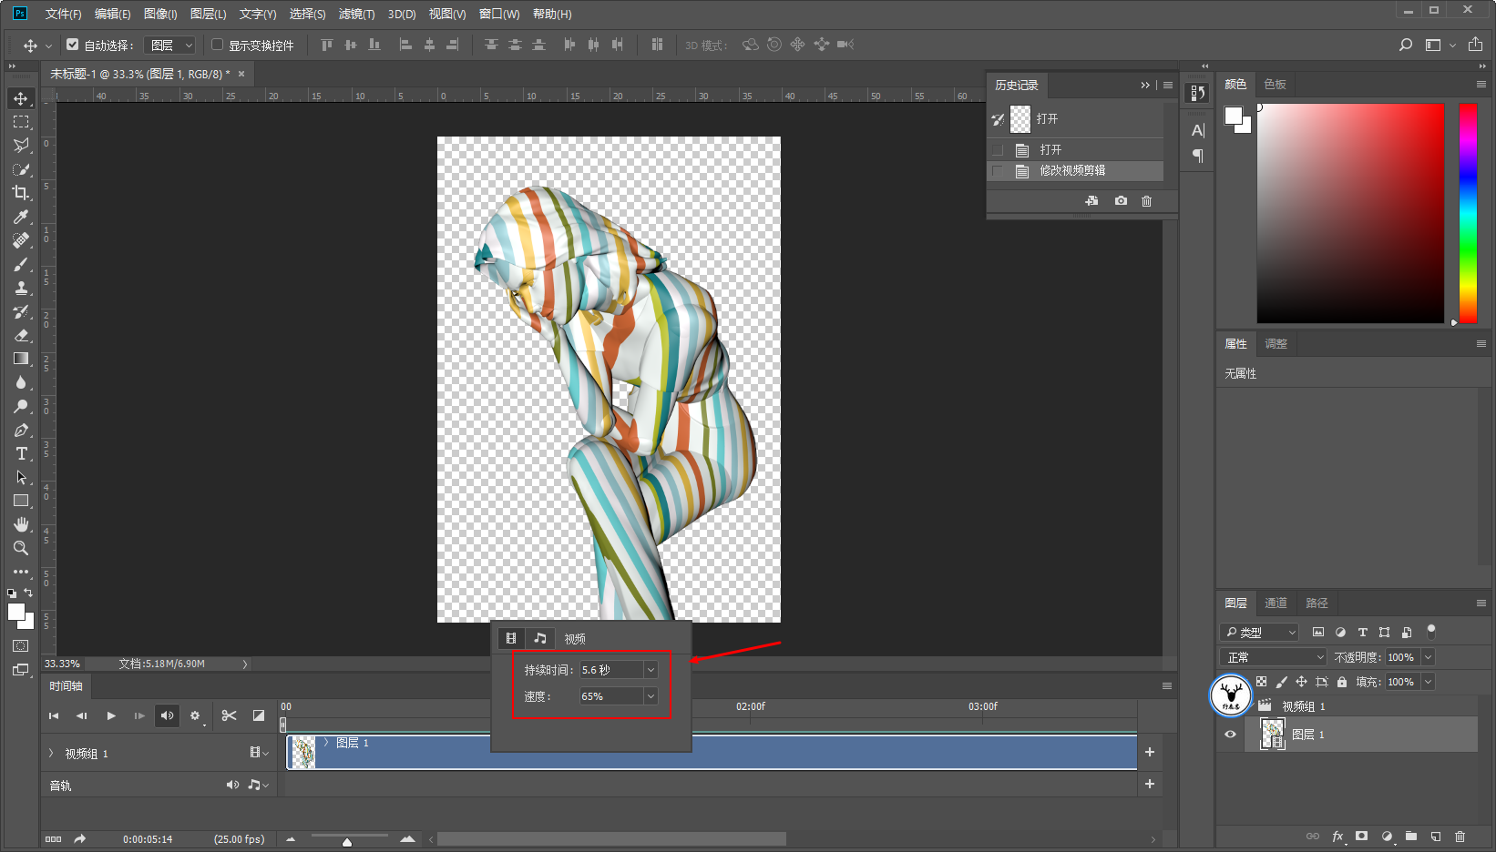The width and height of the screenshot is (1496, 852).
Task: Open the speed 速度 dropdown
Action: tap(651, 696)
